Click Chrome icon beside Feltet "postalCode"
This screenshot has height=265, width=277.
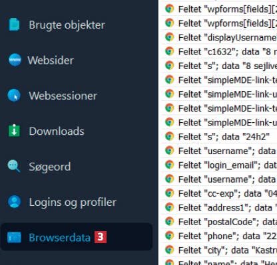pyautogui.click(x=169, y=221)
